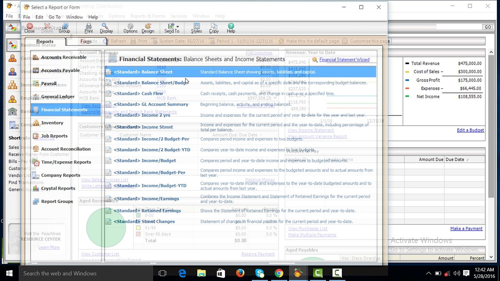The height and width of the screenshot is (281, 500).
Task: Click the icon beside <Standard> Income/Budget-Per
Action: tap(108, 173)
